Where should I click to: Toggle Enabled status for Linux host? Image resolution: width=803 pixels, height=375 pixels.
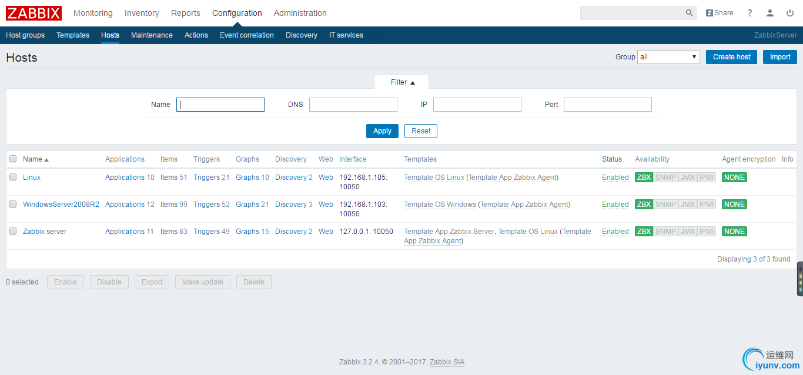pos(615,178)
